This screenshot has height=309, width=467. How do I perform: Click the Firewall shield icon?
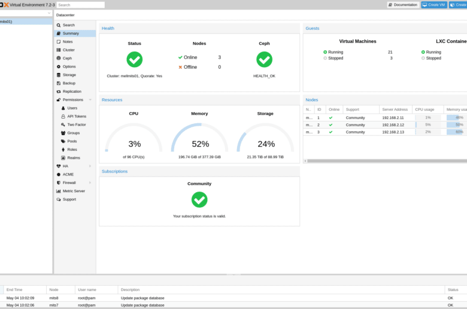click(59, 183)
